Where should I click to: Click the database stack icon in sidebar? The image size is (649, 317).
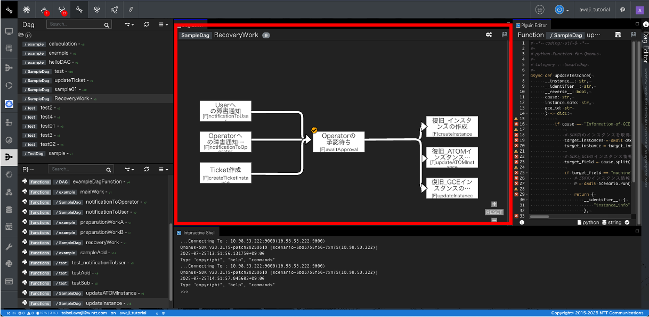pos(9,210)
